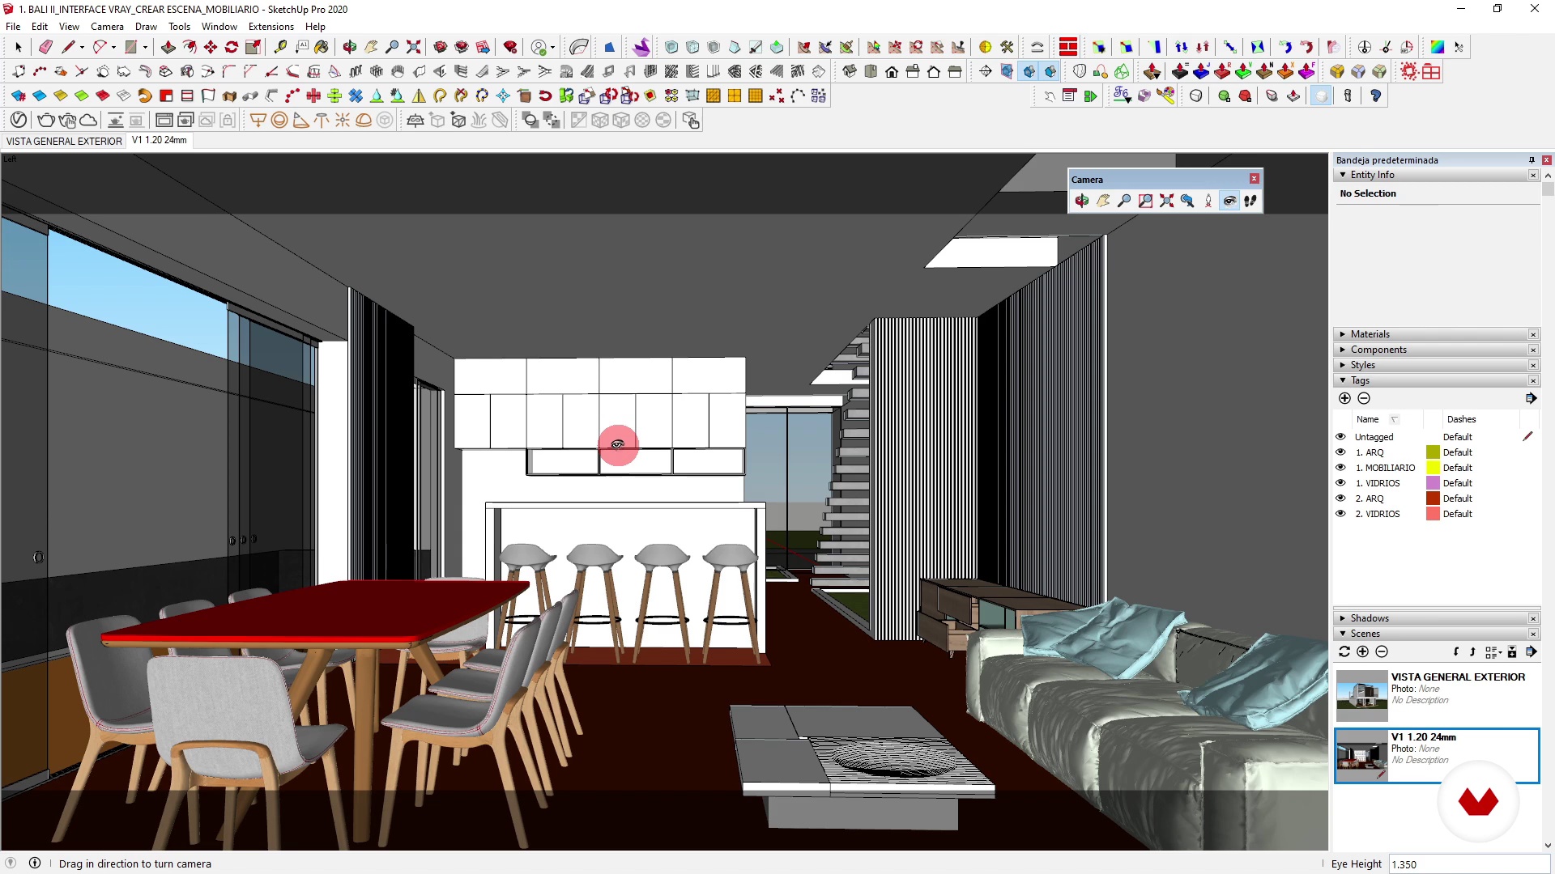1555x874 pixels.
Task: Select the Paint Bucket tool in main toolbar
Action: point(322,47)
